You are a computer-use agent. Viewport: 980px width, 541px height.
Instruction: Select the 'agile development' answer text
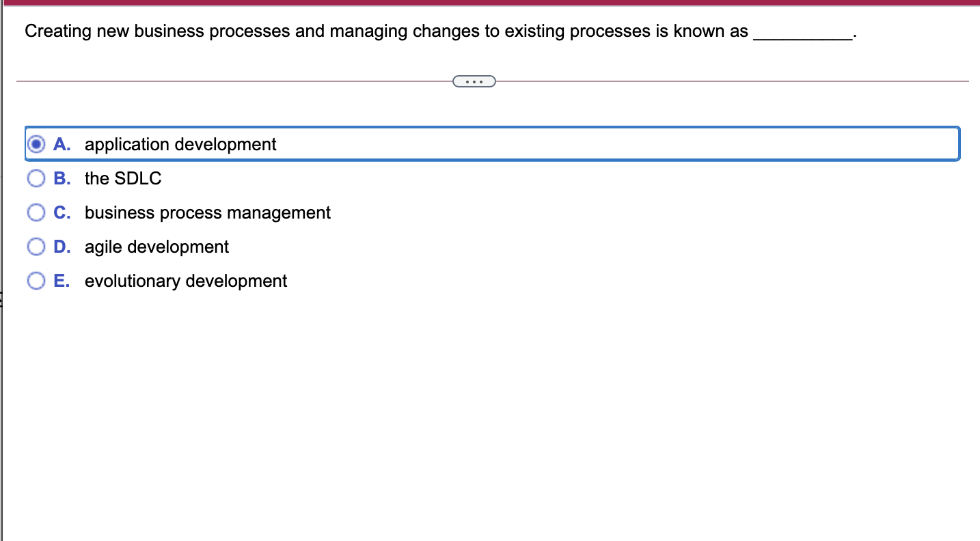156,247
